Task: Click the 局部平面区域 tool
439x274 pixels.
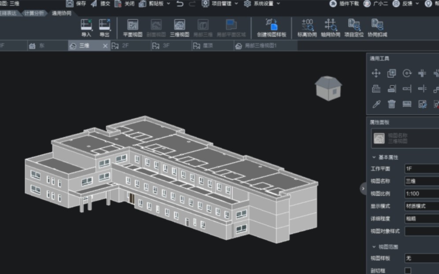Action: tap(231, 28)
